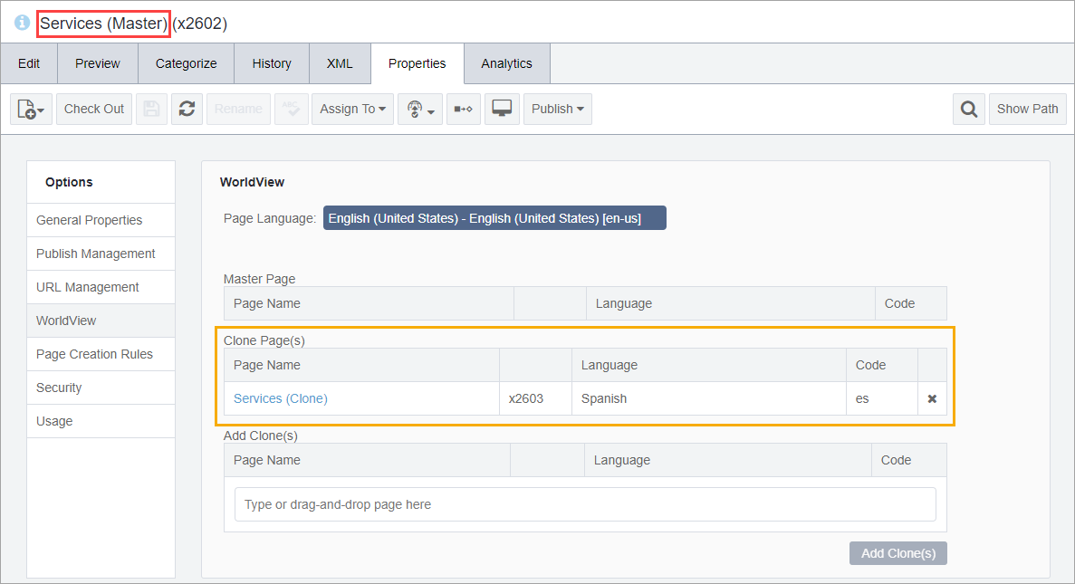
Task: Click the Refresh arrows icon
Action: (187, 109)
